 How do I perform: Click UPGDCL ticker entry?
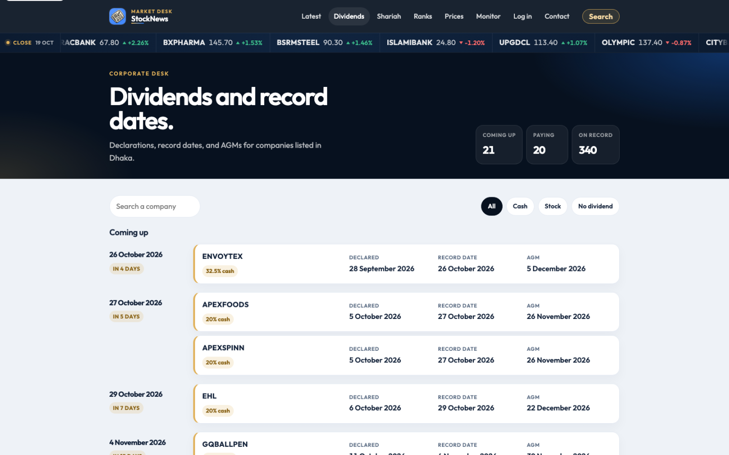(543, 42)
